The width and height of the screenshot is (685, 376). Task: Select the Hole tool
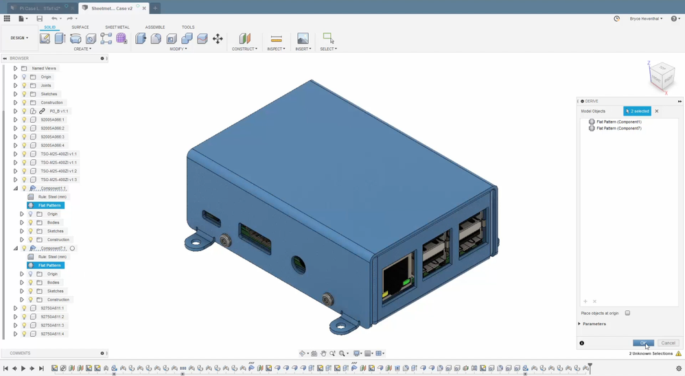point(91,38)
